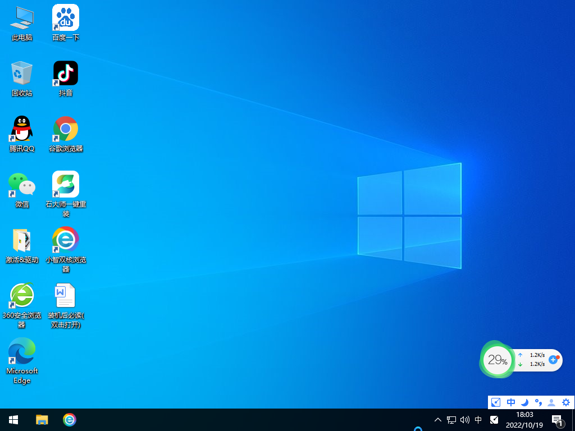575x431 pixels.
Task: Open IME settings via the gear icon
Action: point(565,402)
